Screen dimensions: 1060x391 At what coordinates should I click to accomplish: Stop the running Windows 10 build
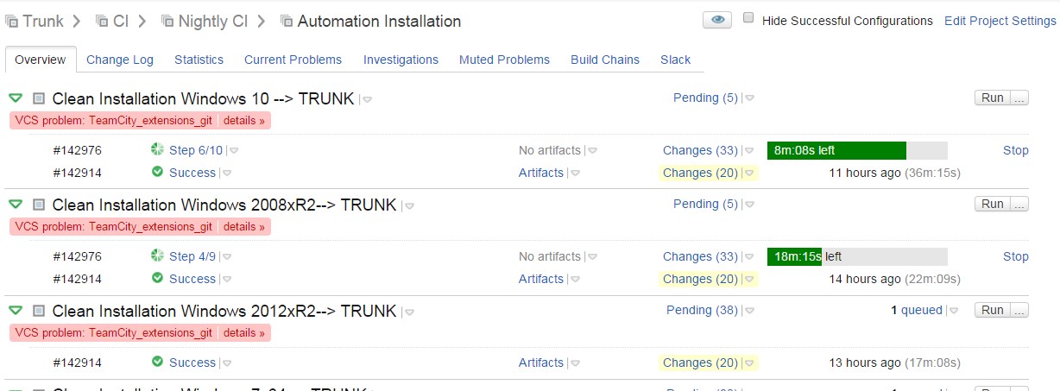pyautogui.click(x=1016, y=150)
